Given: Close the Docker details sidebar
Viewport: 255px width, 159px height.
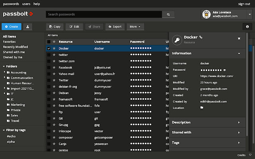Looking at the screenshot, I should pos(239,38).
